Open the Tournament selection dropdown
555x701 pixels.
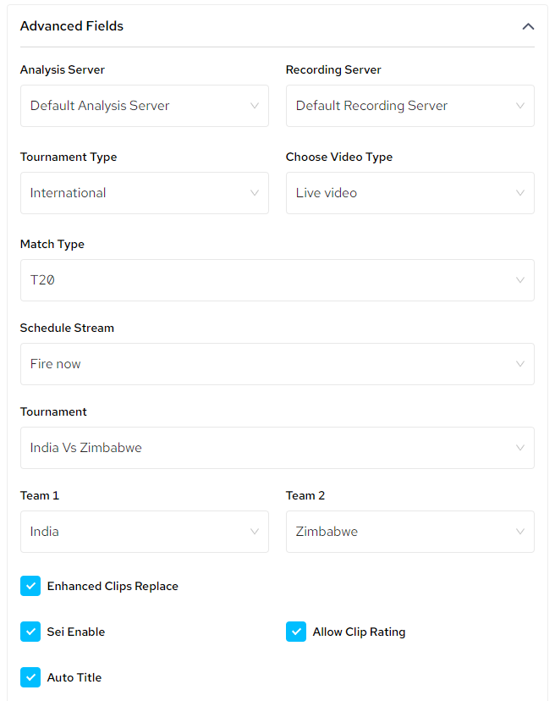click(x=277, y=448)
